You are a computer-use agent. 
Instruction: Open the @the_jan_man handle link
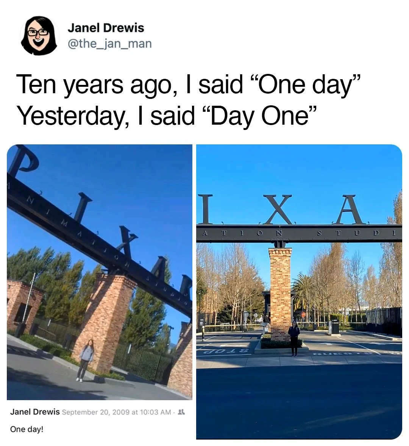[x=109, y=44]
